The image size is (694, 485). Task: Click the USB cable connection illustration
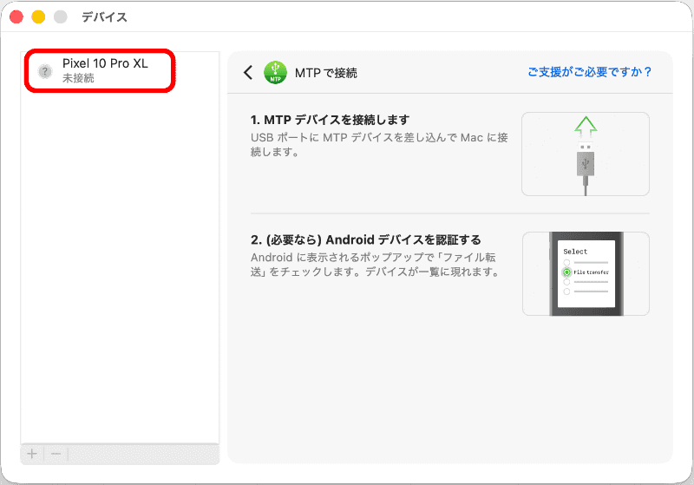point(586,154)
